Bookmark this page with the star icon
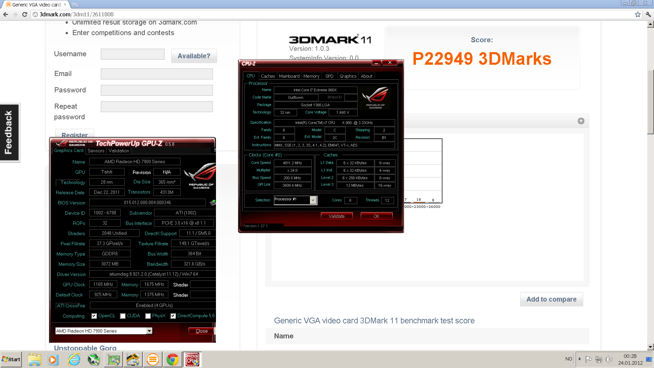The image size is (654, 368). [638, 14]
